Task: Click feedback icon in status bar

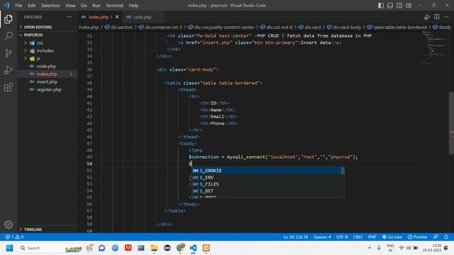Action: tap(436, 237)
